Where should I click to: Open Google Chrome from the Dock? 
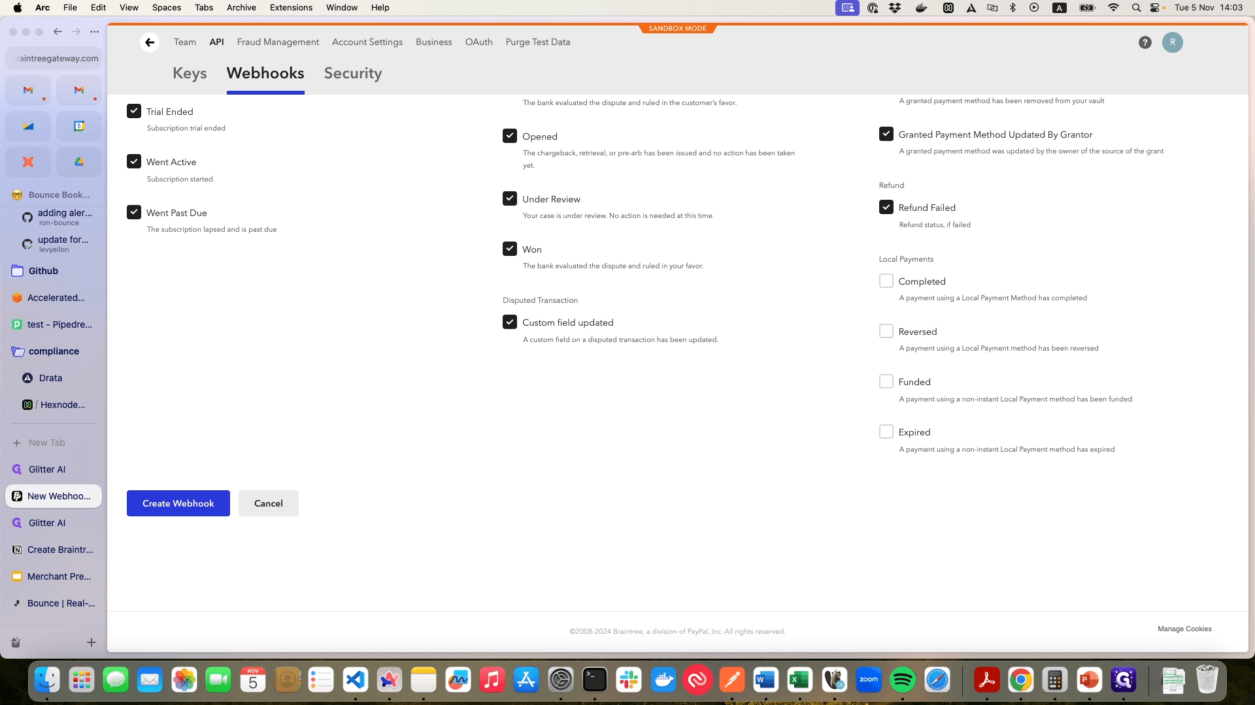pos(1021,680)
